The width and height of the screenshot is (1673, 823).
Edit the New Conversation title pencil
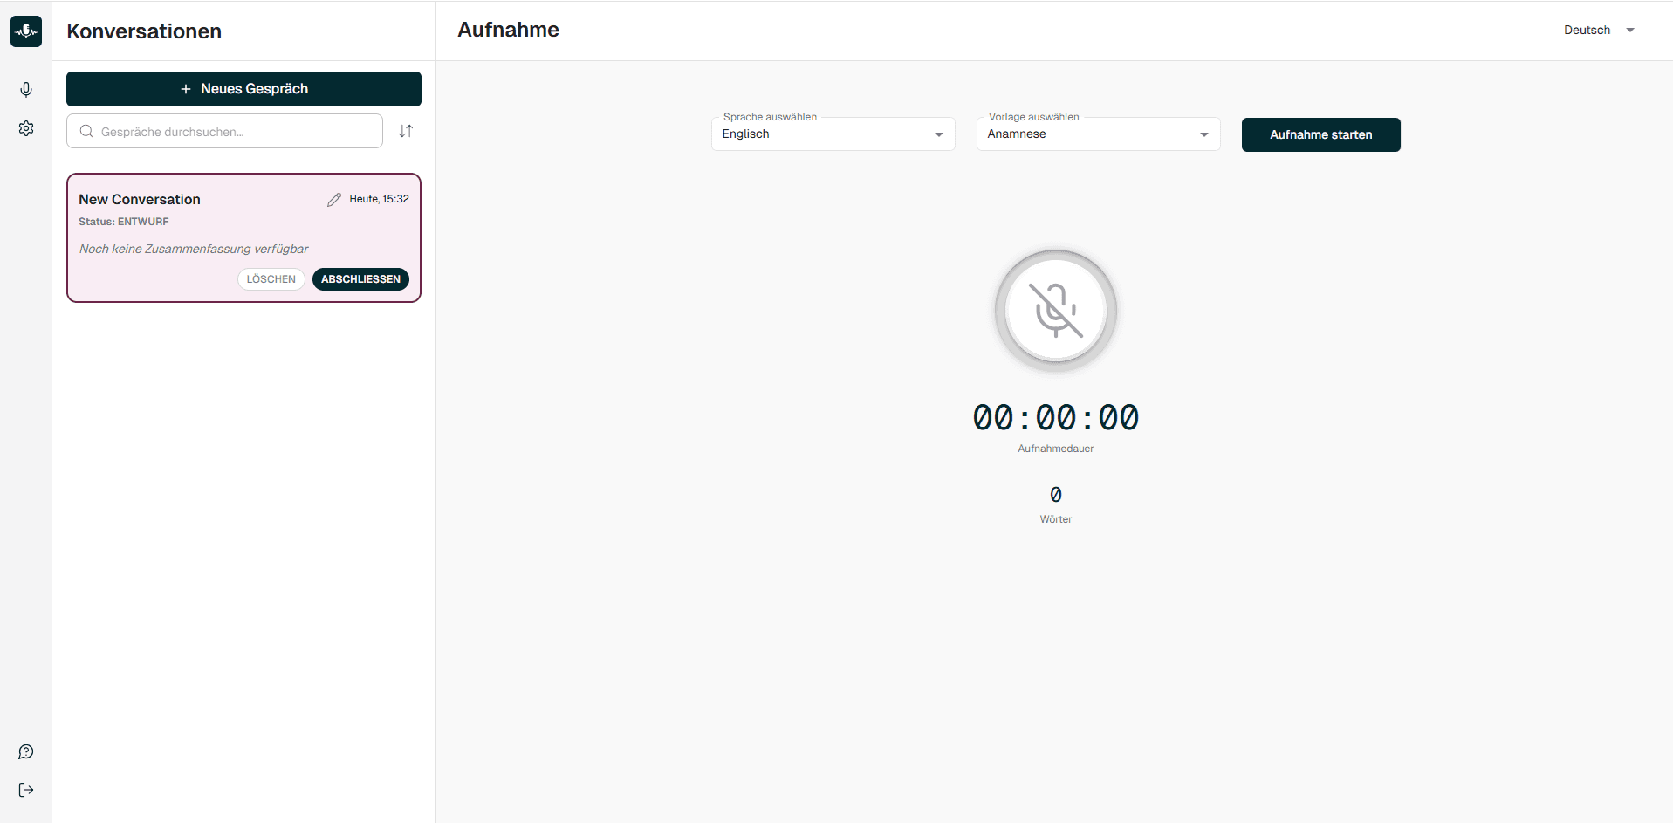tap(334, 200)
